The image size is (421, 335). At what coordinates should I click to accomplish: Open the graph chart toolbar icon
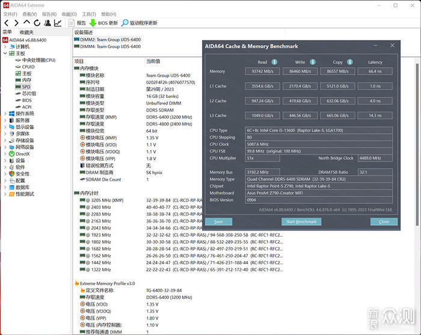(x=58, y=23)
